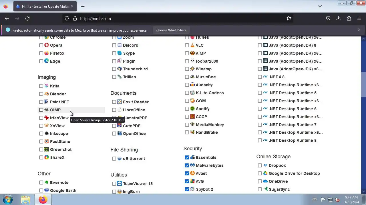Click the Audacity headphones icon

[x=192, y=85]
